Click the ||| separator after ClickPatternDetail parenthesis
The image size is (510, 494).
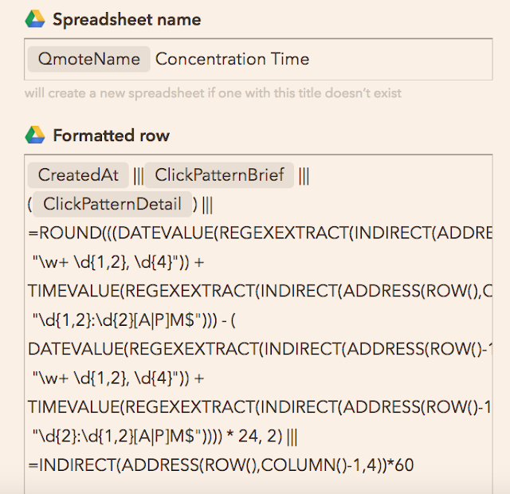(x=207, y=206)
